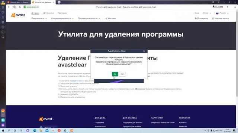Open Cortana circle in the taskbar
Screen dimensions: 238x133
click(15, 130)
